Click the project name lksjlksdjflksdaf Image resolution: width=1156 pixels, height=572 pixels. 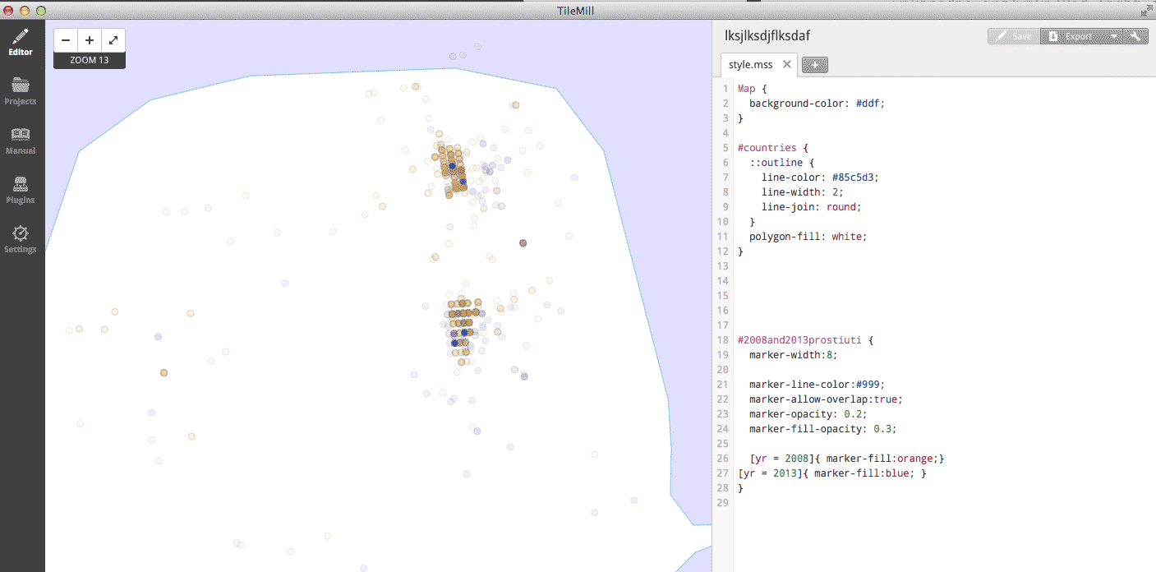click(767, 35)
